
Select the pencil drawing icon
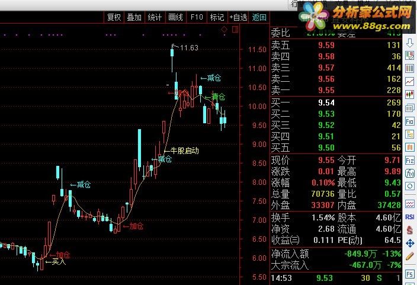pyautogui.click(x=409, y=256)
